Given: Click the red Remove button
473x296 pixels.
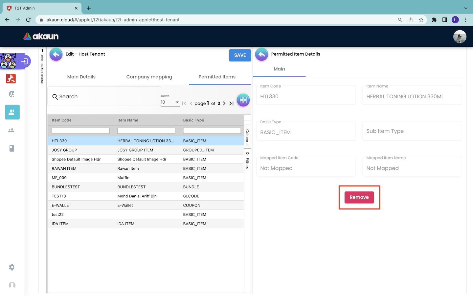Looking at the screenshot, I should (359, 197).
